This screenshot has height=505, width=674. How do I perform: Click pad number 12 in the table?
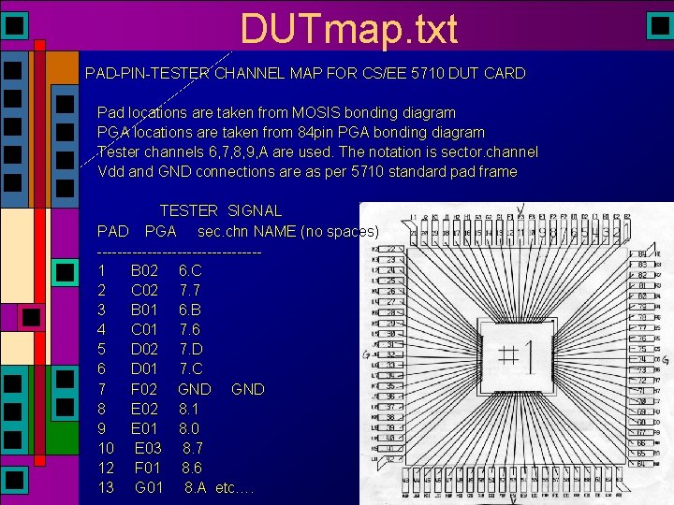click(106, 469)
